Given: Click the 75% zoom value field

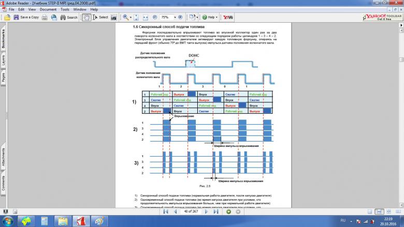Looking at the screenshot, I should pos(166,17).
